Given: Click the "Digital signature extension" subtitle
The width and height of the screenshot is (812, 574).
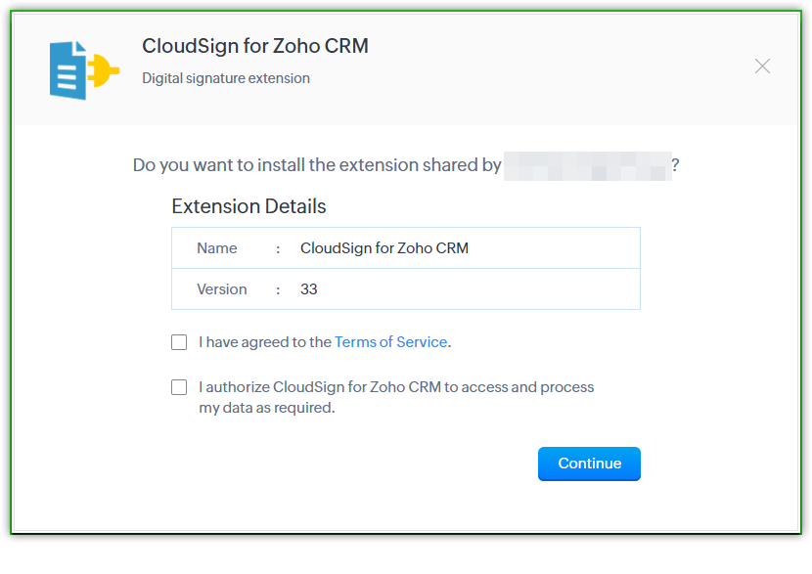Looking at the screenshot, I should click(226, 78).
